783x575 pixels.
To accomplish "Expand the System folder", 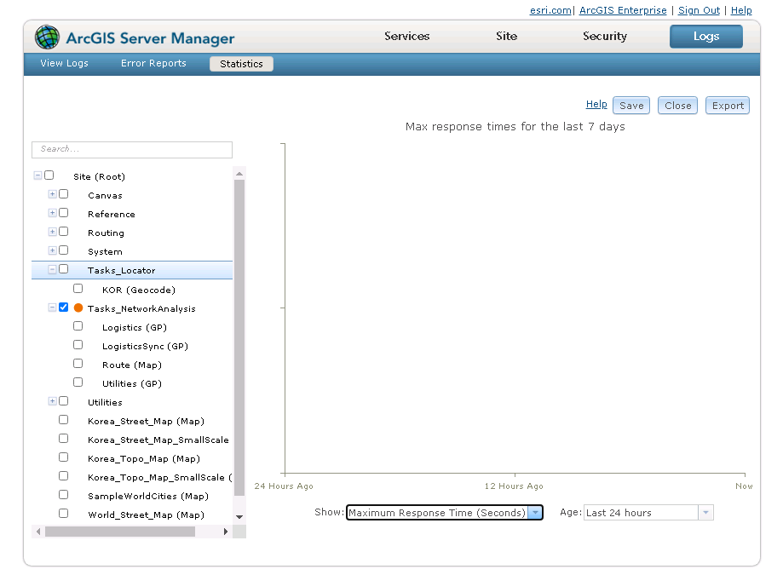I will [x=52, y=250].
